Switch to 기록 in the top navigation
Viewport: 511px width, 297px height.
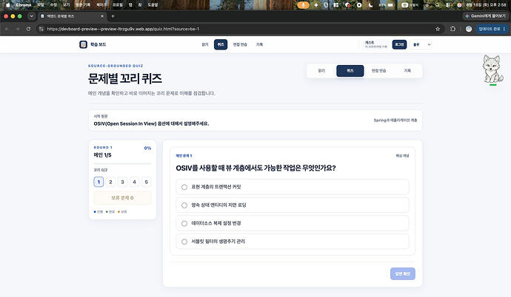[259, 44]
